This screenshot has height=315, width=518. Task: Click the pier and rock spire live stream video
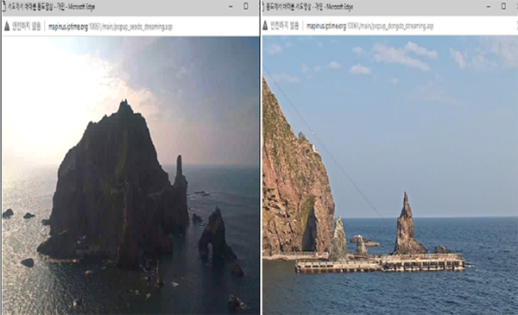tap(390, 175)
